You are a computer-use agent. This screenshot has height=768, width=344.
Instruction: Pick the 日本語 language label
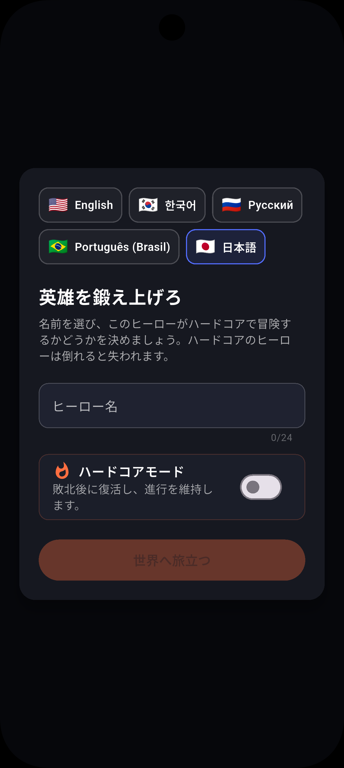(239, 247)
